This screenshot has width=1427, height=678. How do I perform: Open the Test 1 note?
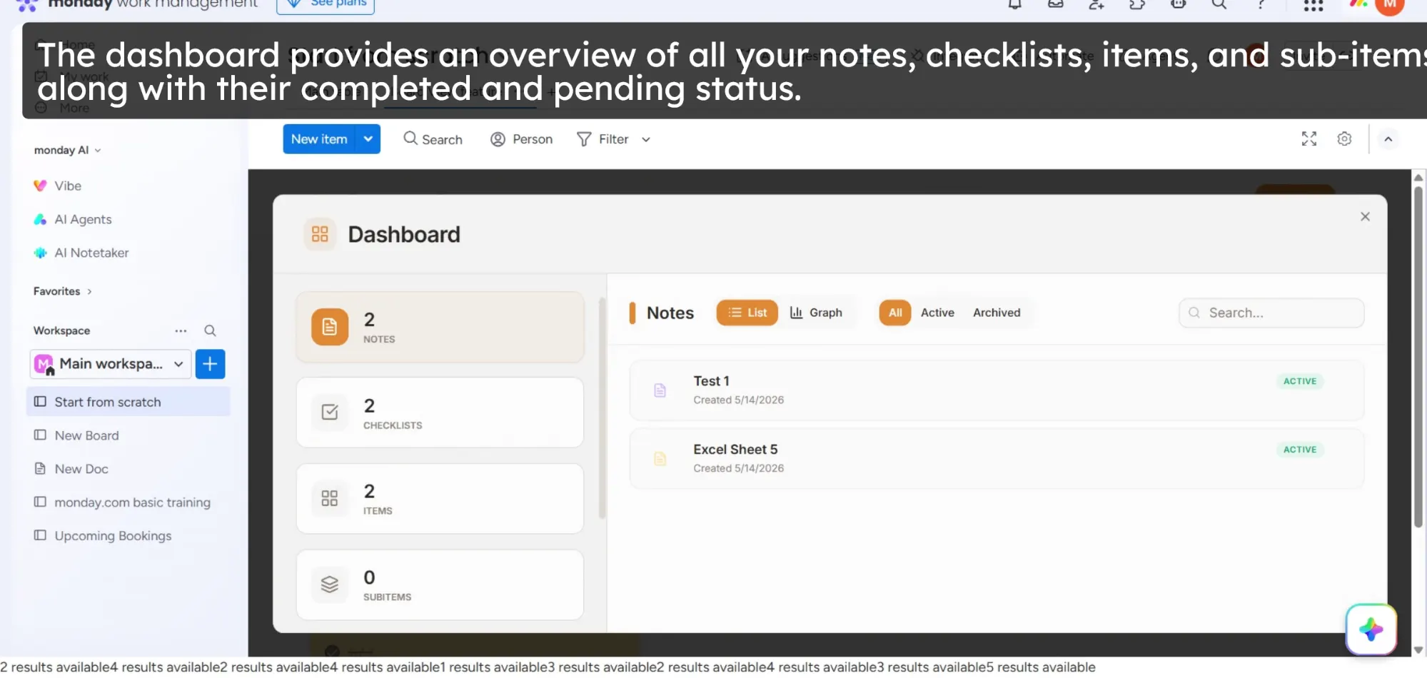[997, 390]
